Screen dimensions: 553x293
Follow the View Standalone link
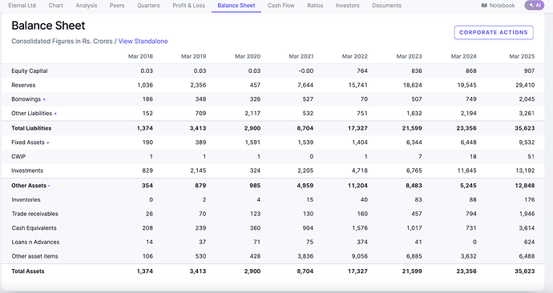pos(143,41)
